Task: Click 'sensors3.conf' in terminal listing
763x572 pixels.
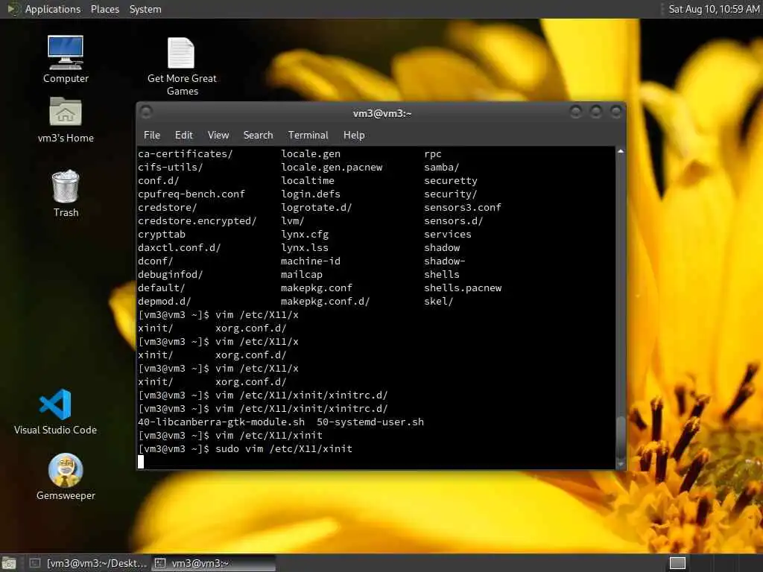Action: [463, 207]
